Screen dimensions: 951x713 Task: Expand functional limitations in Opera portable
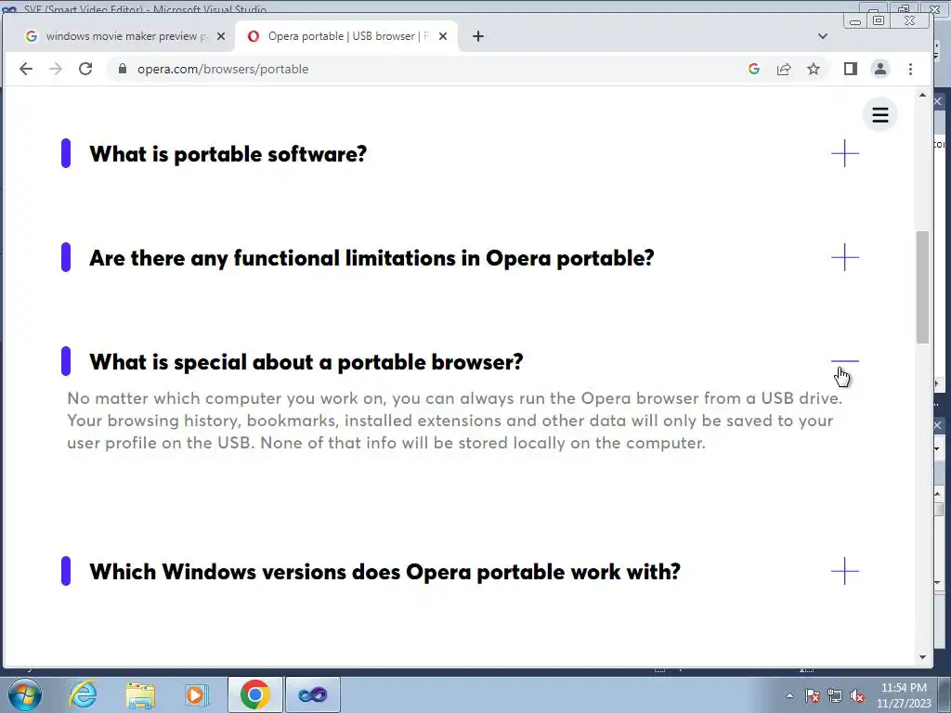pyautogui.click(x=845, y=257)
